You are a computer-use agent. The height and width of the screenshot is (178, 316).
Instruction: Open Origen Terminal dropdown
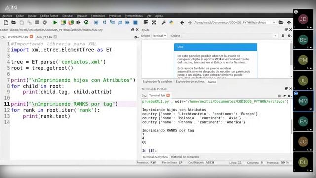(x=159, y=36)
